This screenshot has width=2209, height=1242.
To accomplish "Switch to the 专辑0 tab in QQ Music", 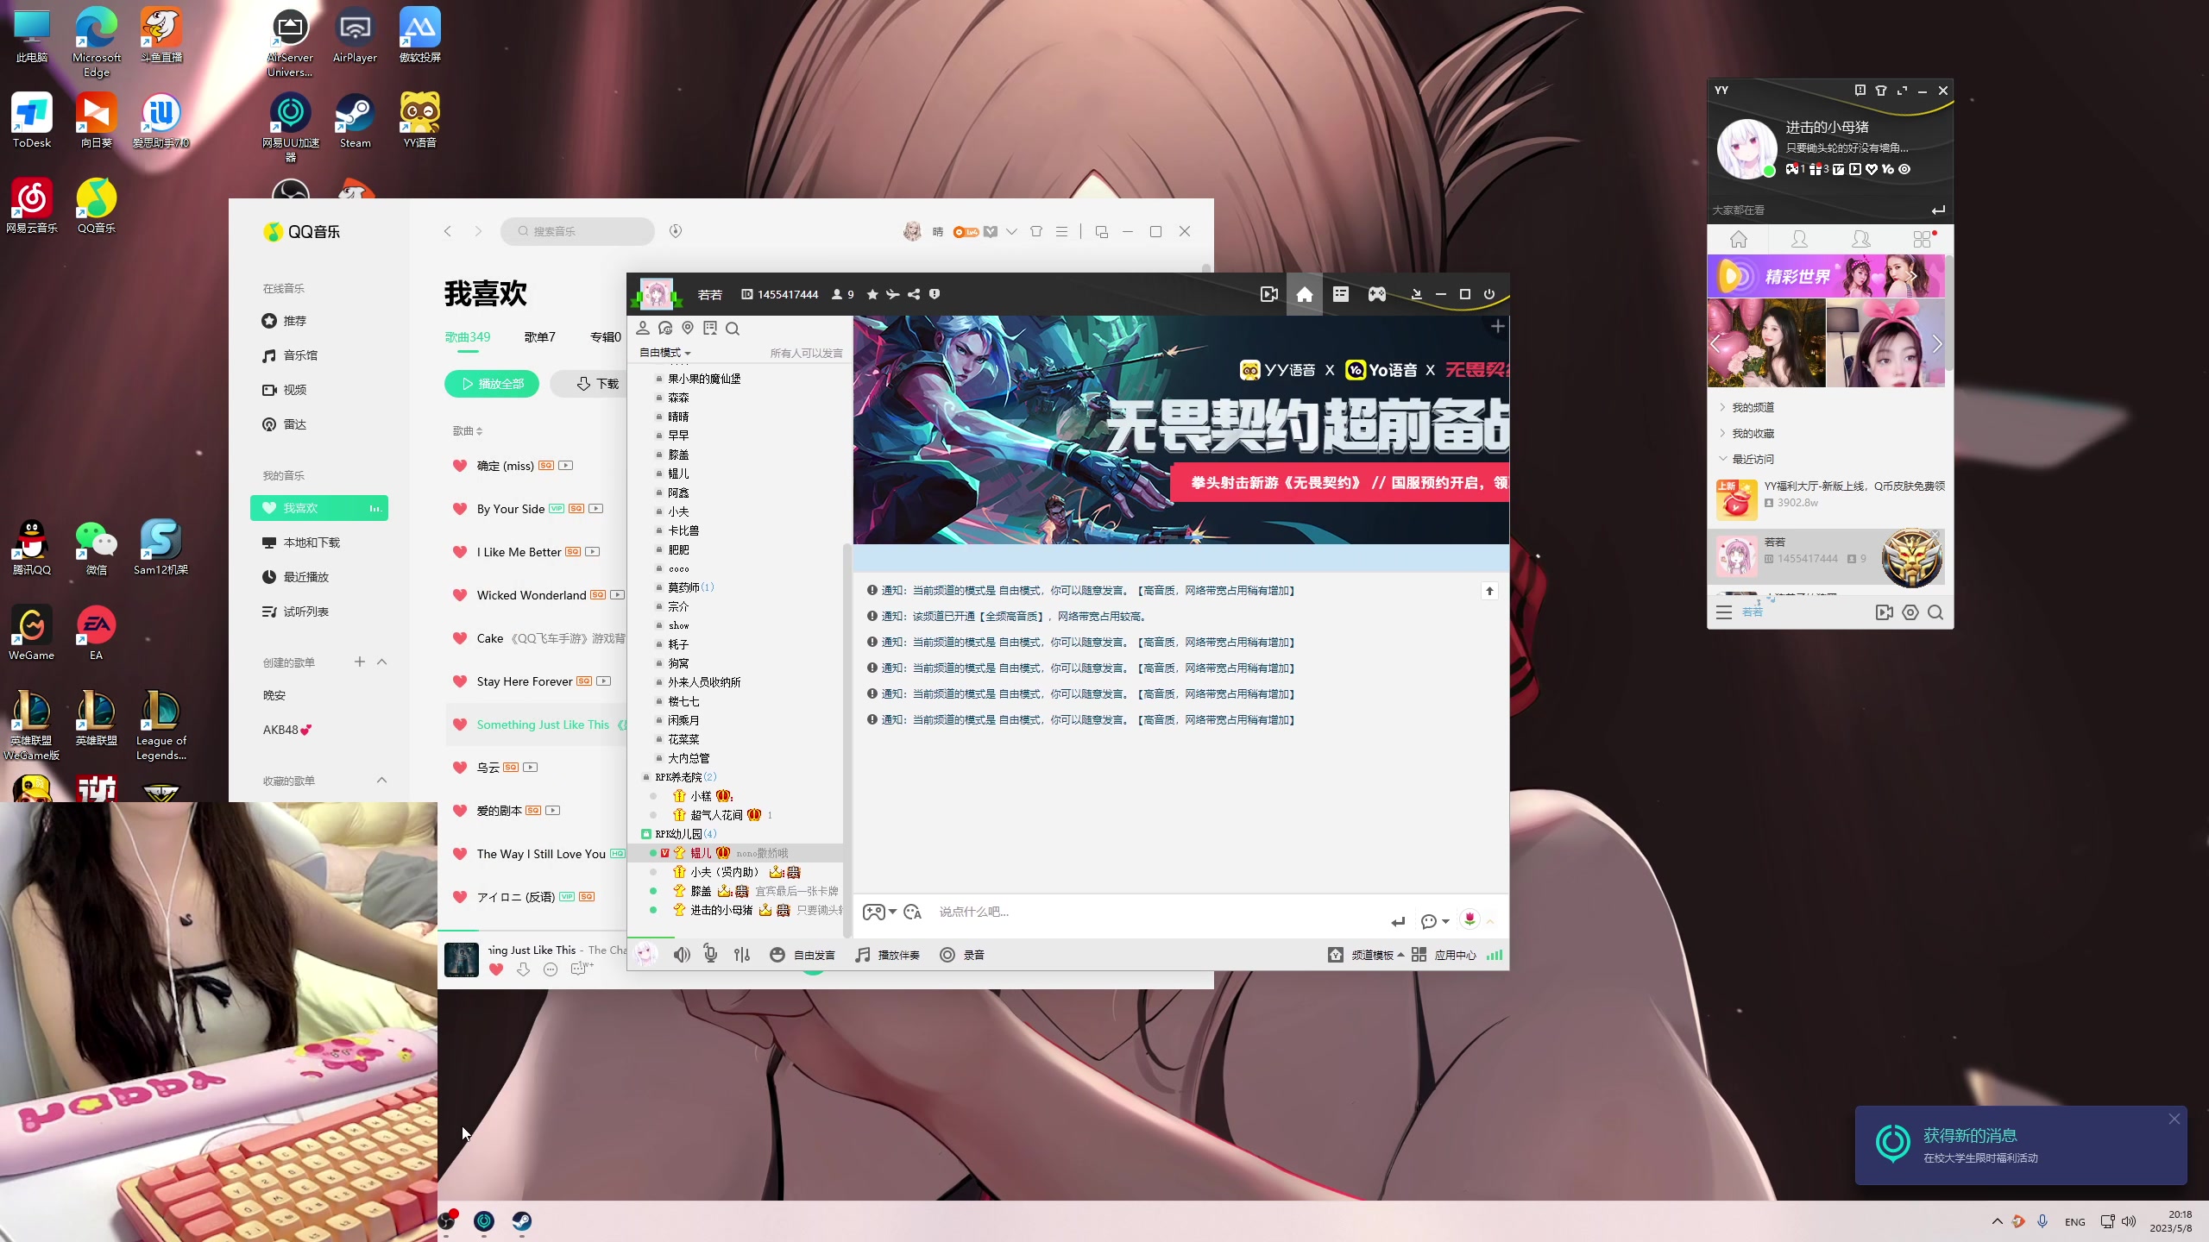I will tap(606, 336).
